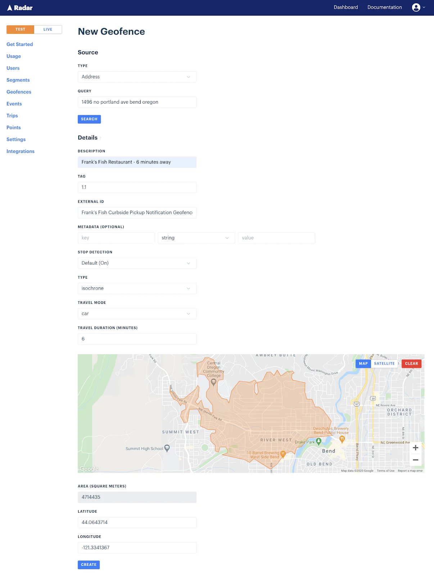Clear the map with CLEAR button
Screen dimensions: 434x576
tap(411, 364)
